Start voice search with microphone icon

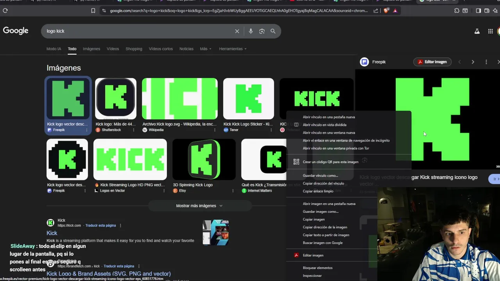coord(251,31)
